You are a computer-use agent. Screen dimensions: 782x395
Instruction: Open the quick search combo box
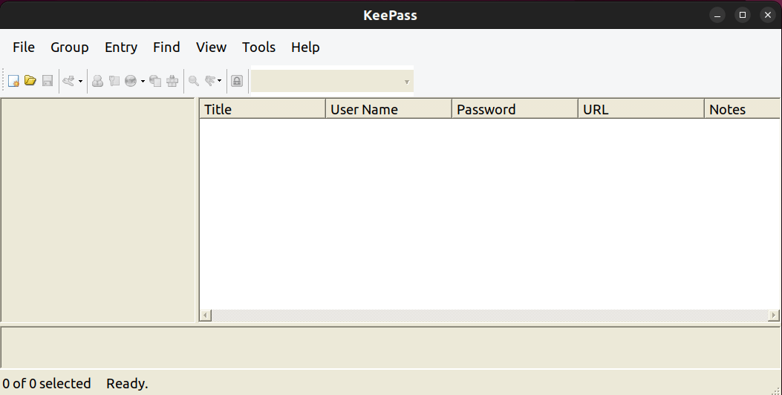(x=332, y=81)
